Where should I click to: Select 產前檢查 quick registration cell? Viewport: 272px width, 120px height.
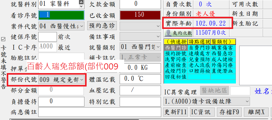176,65
